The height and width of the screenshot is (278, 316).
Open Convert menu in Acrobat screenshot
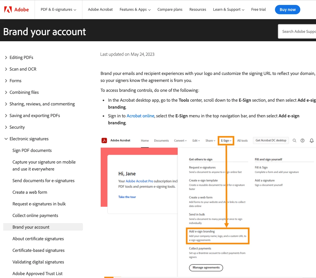180,141
